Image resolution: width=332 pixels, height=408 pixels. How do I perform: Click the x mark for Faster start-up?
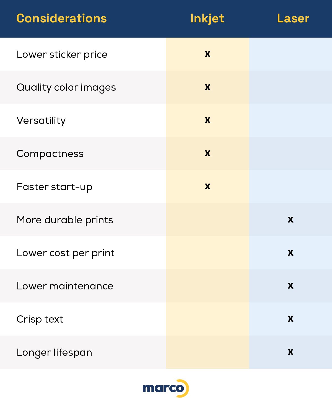(207, 186)
